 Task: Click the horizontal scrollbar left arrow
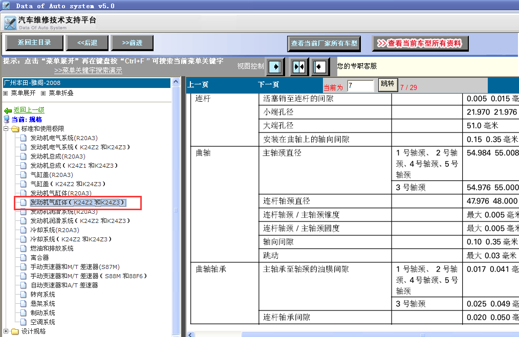pyautogui.click(x=190, y=334)
